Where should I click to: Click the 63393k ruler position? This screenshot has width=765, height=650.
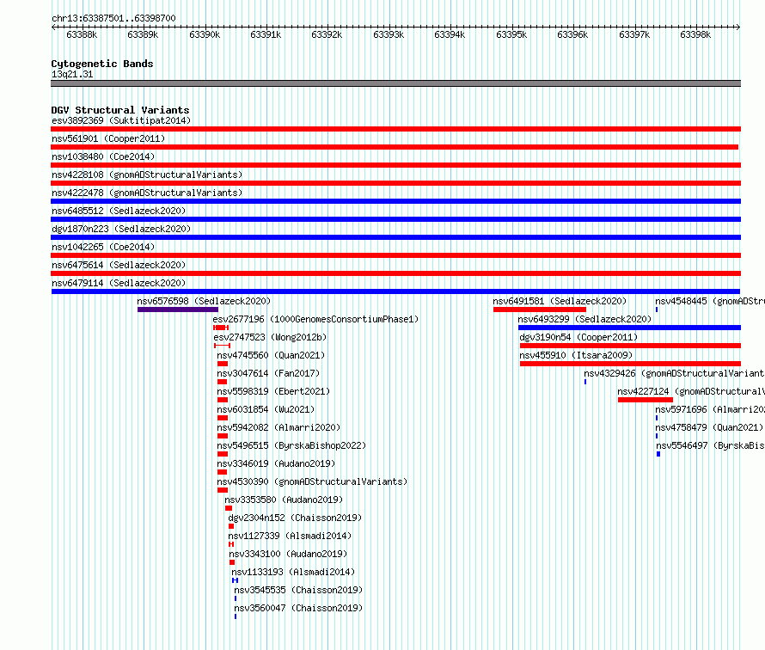coord(389,34)
